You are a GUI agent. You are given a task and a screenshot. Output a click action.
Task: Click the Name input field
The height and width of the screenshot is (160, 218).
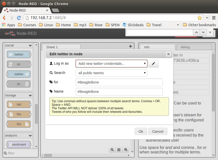pos(119,92)
